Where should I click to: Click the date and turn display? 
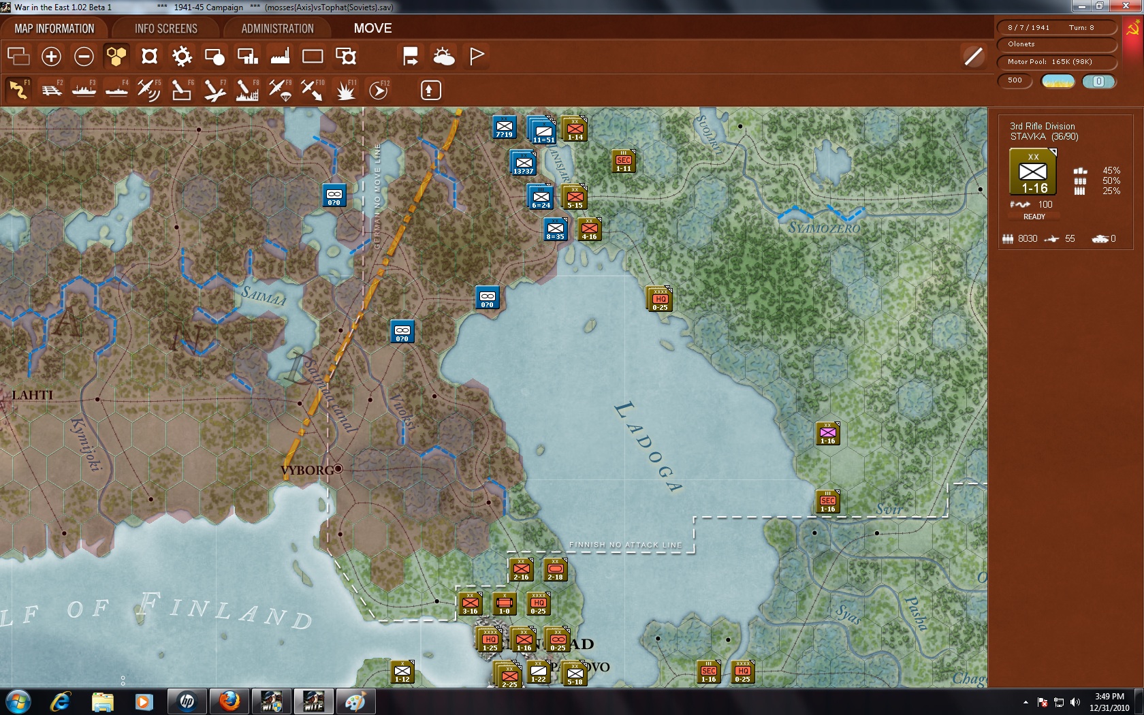click(1056, 27)
